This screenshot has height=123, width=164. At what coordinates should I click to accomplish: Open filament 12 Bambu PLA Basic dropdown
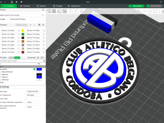point(33,49)
